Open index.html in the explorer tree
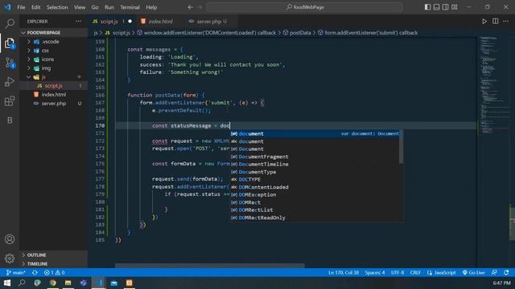This screenshot has width=515, height=289. tap(54, 95)
